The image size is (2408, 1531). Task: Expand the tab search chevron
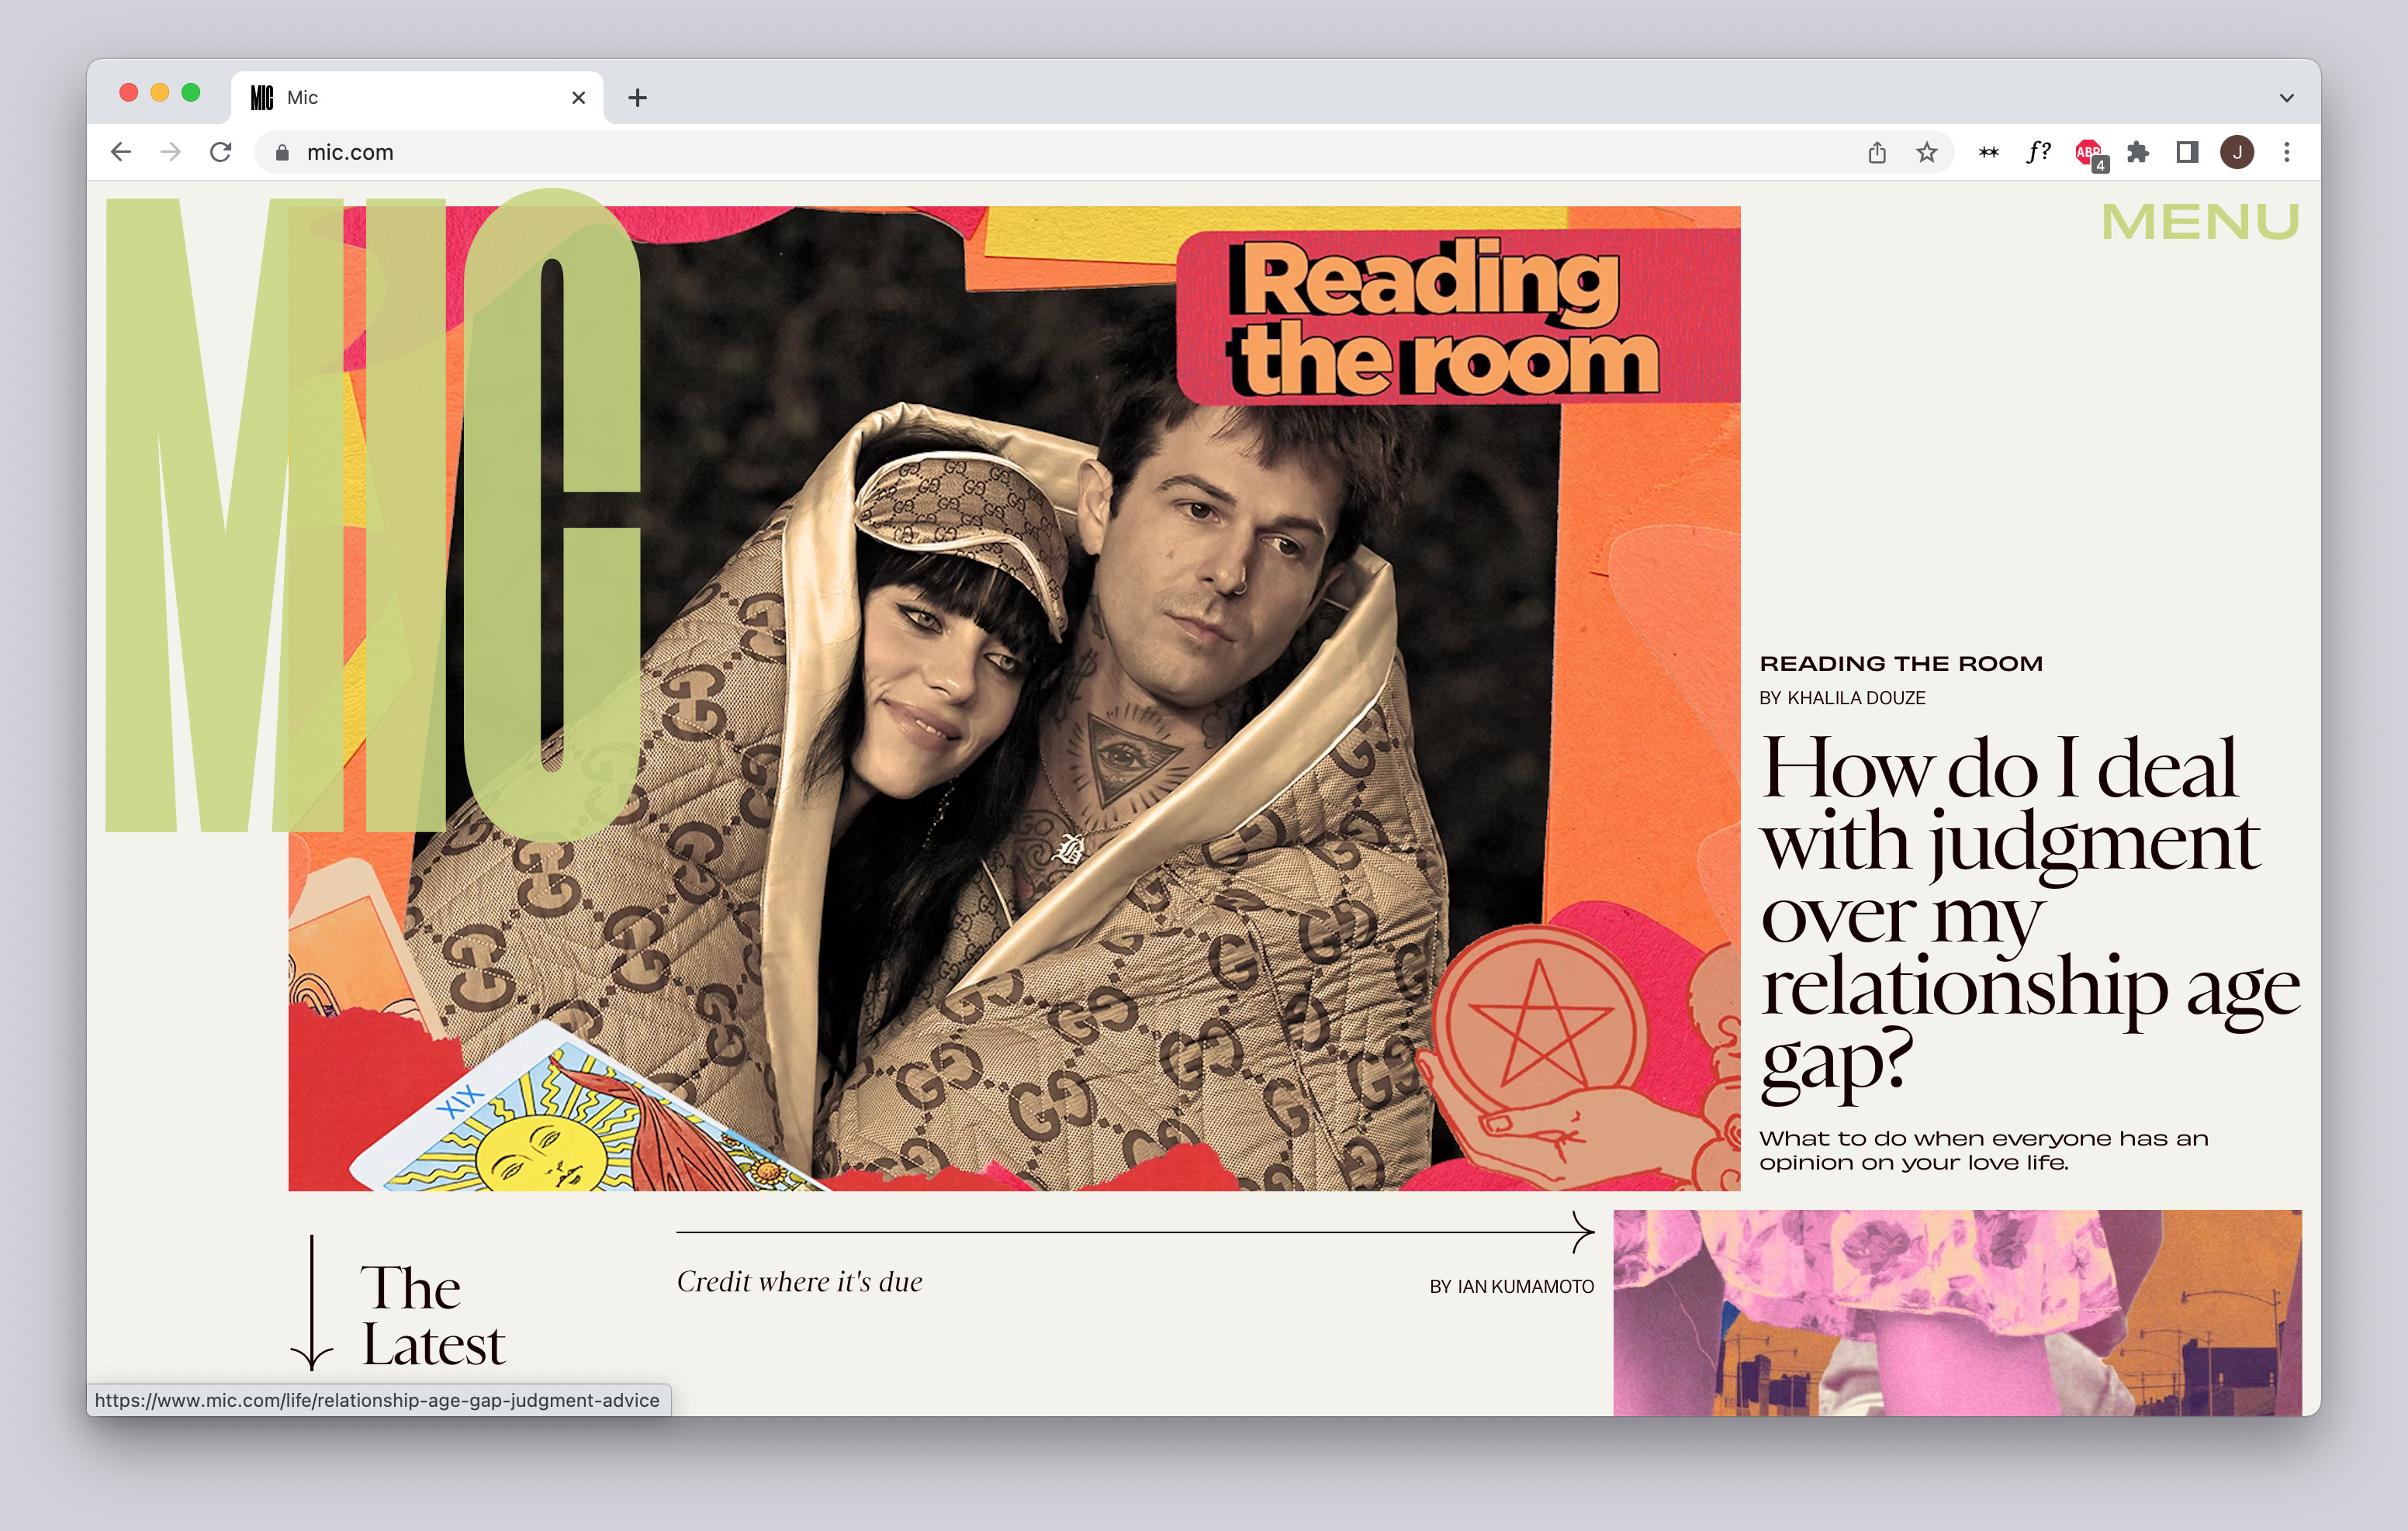pos(2286,98)
